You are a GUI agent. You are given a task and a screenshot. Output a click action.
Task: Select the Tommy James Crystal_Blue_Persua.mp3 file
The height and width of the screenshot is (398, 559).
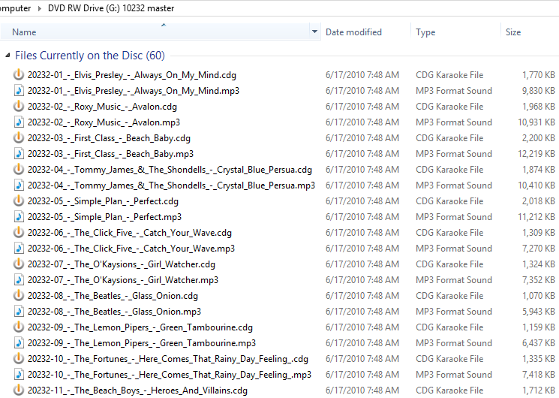pyautogui.click(x=171, y=185)
